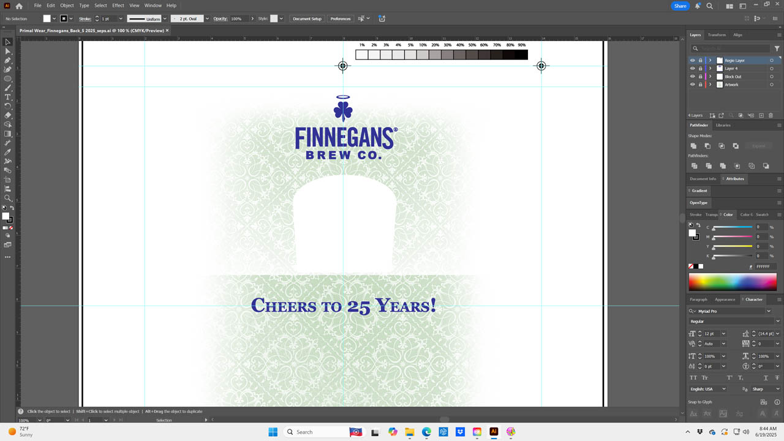Click the color spectrum bar in Color panel
This screenshot has width=784, height=441.
(x=733, y=282)
